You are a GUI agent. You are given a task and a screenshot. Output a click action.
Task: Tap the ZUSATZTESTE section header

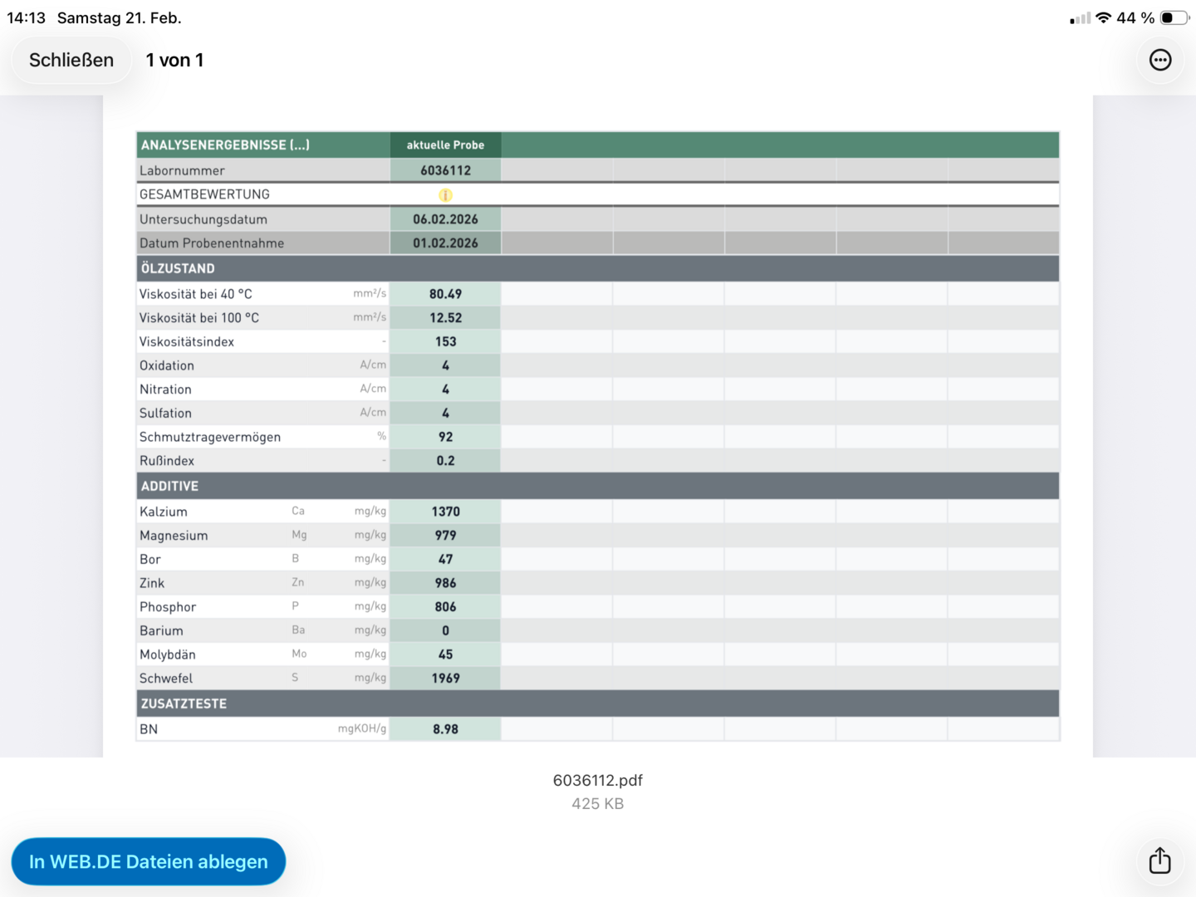point(184,703)
